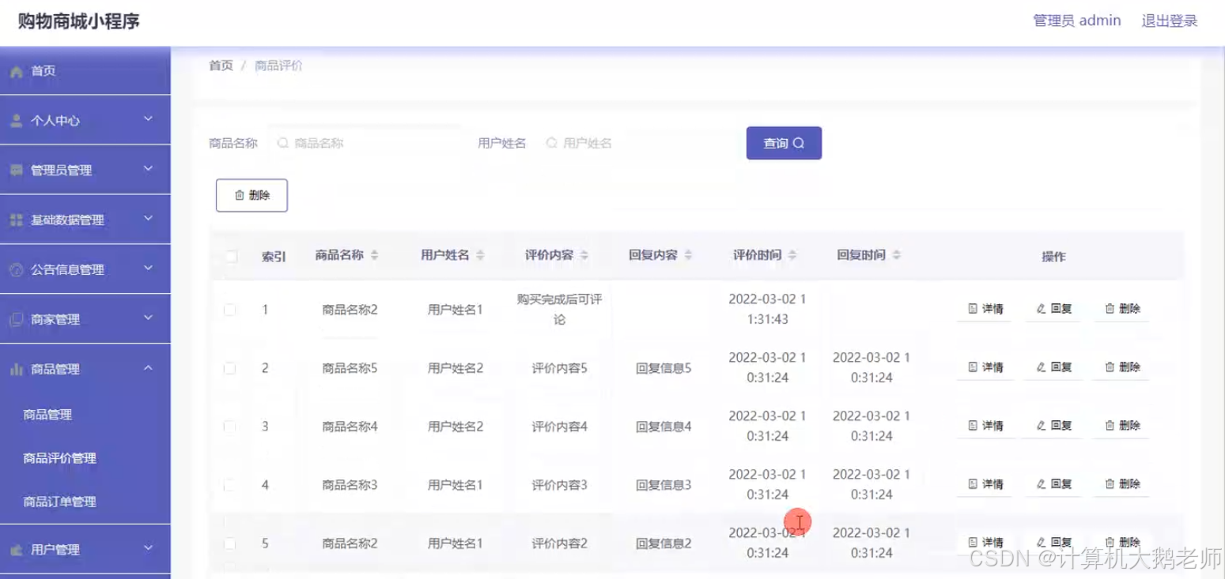
Task: Click the person icon beside 个人中心
Action: [x=16, y=121]
